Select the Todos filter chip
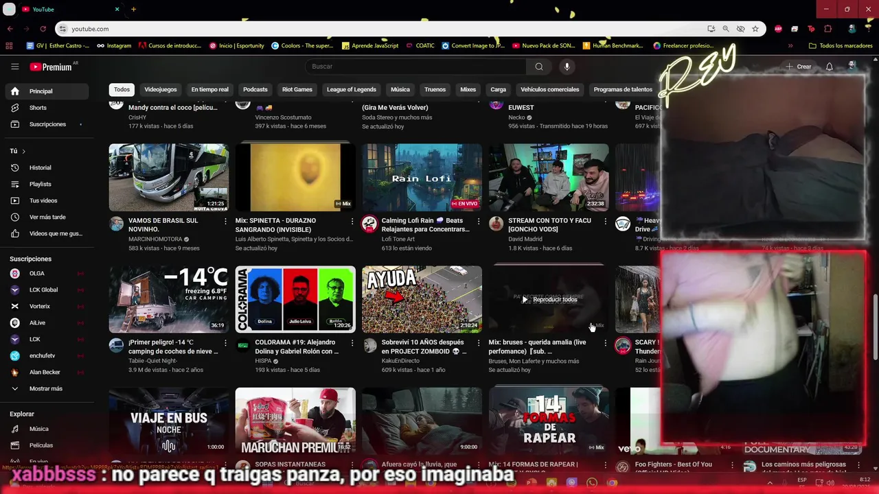The image size is (879, 494). 122,89
